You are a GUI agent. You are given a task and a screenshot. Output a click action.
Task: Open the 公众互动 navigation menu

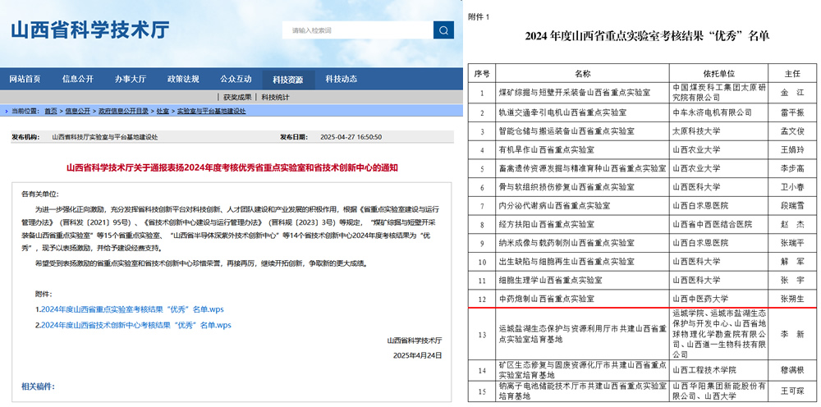[x=236, y=80]
